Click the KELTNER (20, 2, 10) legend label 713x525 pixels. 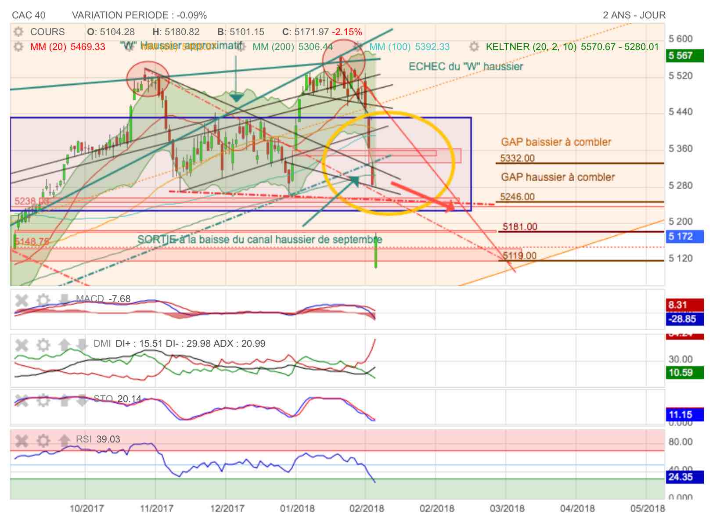coord(572,47)
